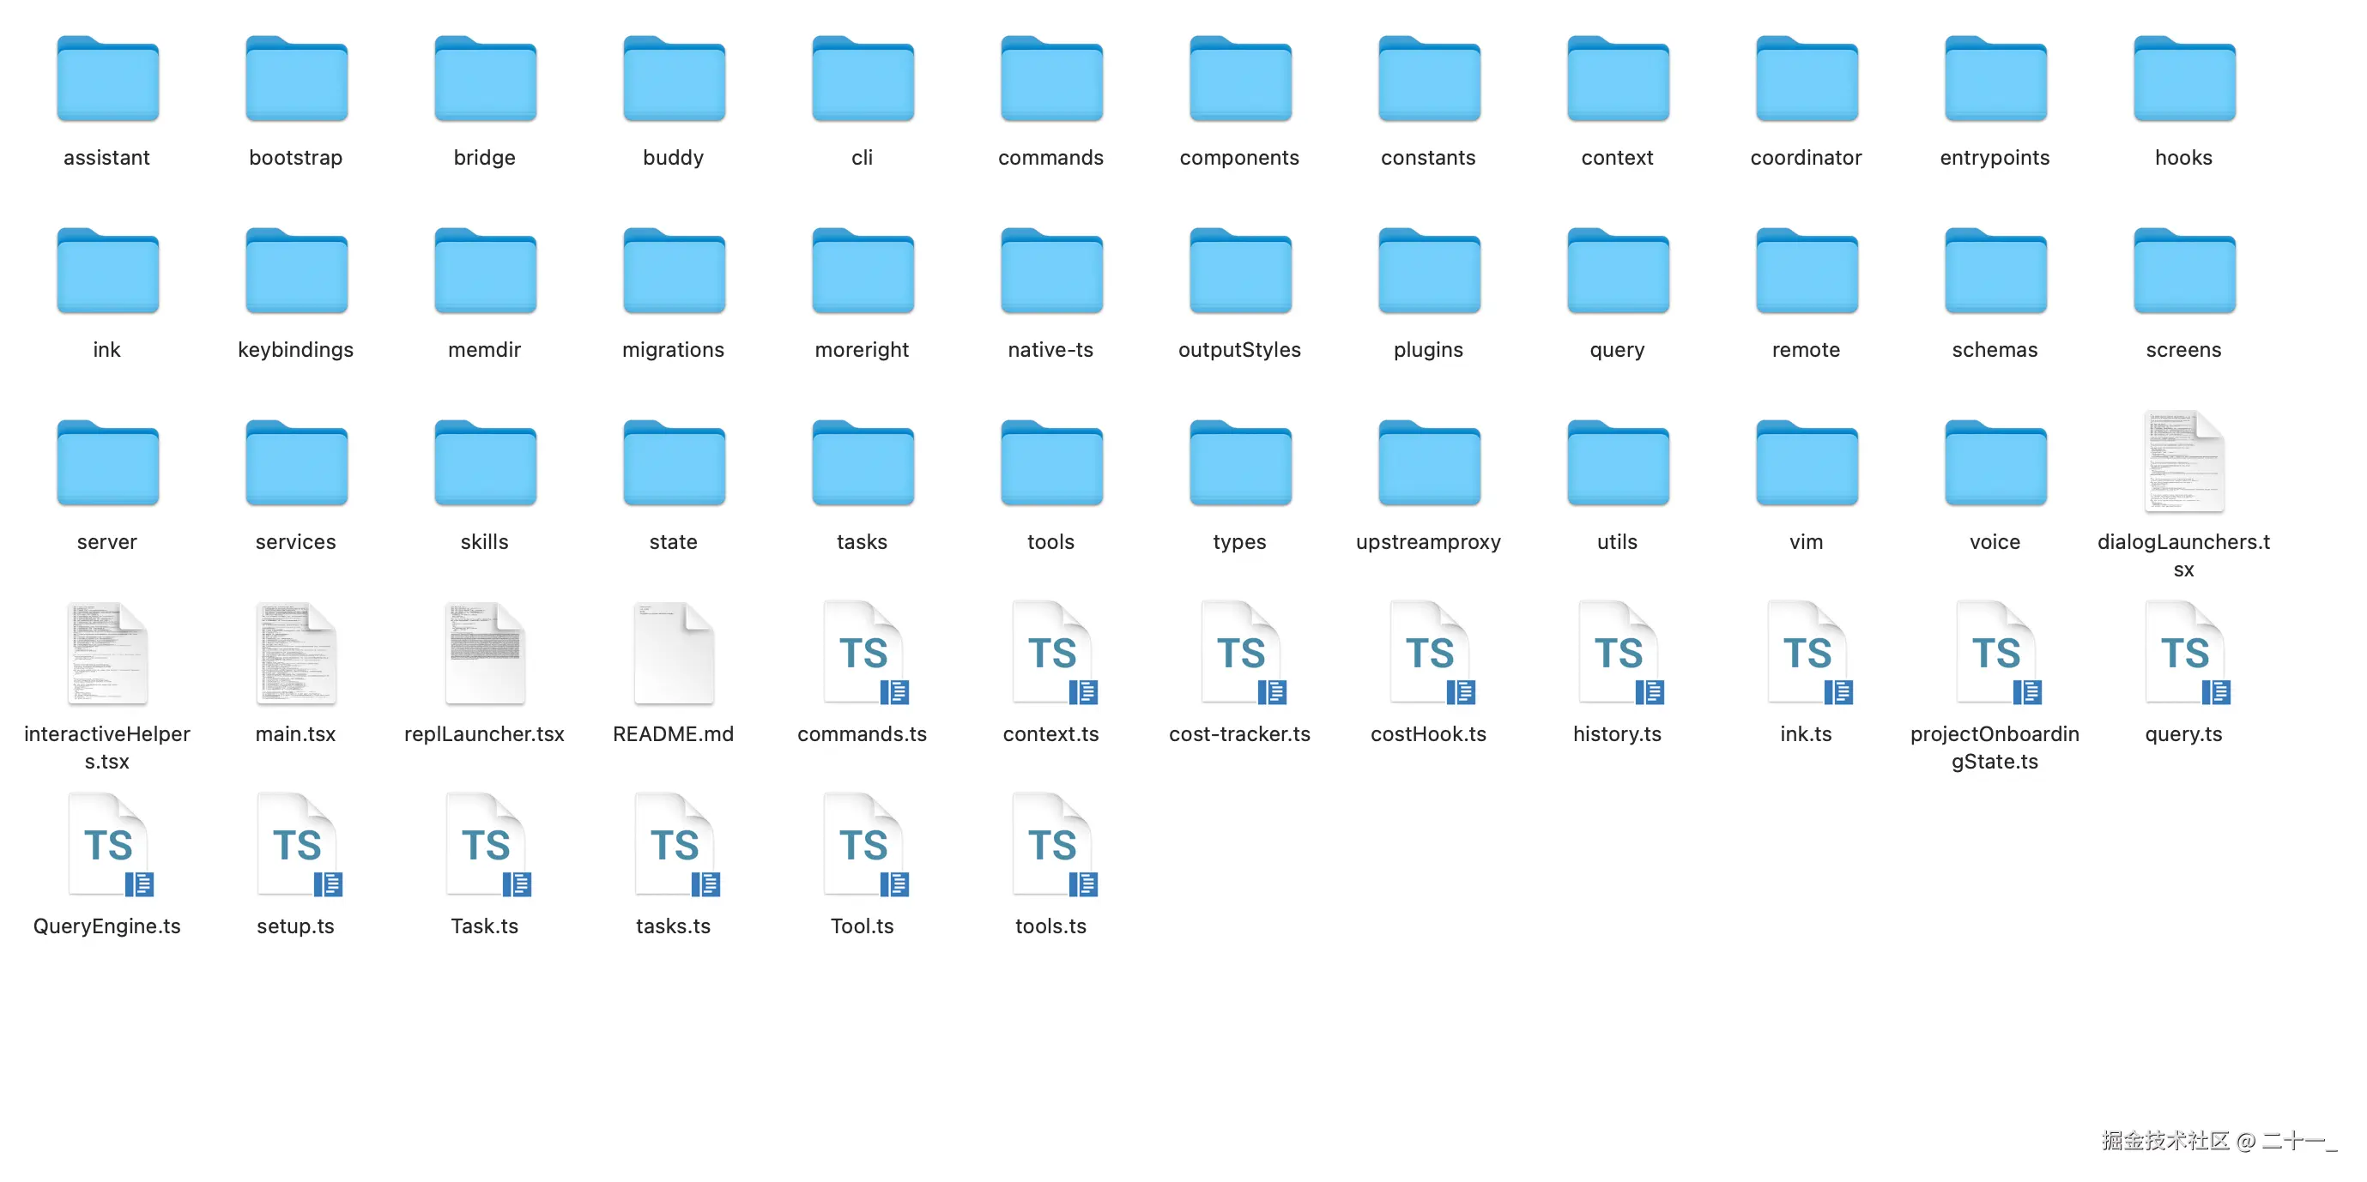2367x1182 pixels.
Task: Click the moreright folder icon
Action: click(x=862, y=273)
